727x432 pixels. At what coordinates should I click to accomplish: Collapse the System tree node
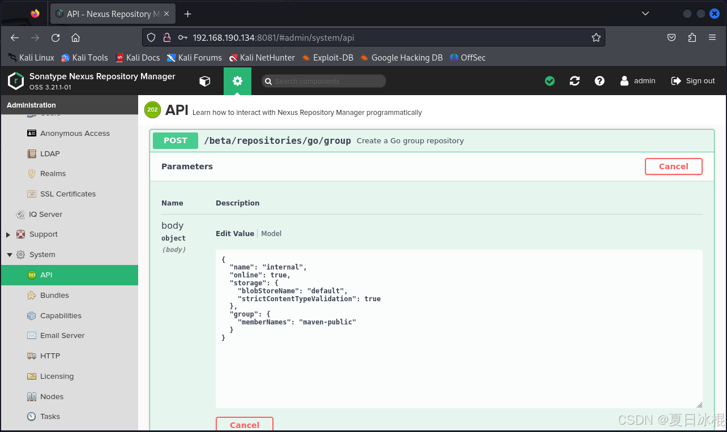9,255
